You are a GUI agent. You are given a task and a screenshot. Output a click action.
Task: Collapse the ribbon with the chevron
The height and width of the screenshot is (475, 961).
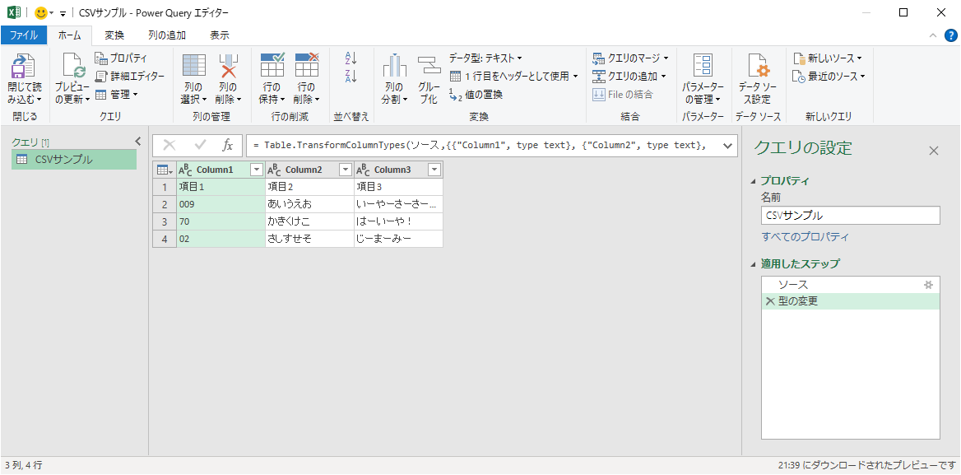(x=933, y=35)
